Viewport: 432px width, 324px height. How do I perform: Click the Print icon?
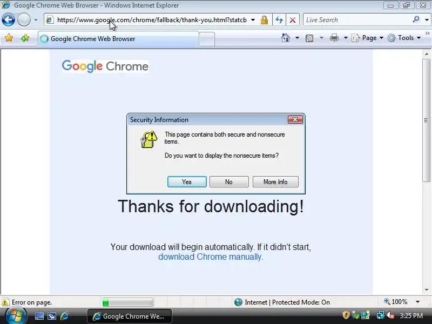[334, 38]
